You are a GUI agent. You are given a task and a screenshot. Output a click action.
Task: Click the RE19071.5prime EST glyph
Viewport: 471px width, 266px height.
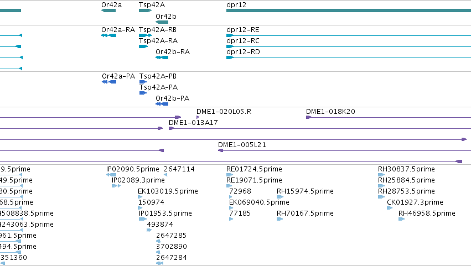229,186
